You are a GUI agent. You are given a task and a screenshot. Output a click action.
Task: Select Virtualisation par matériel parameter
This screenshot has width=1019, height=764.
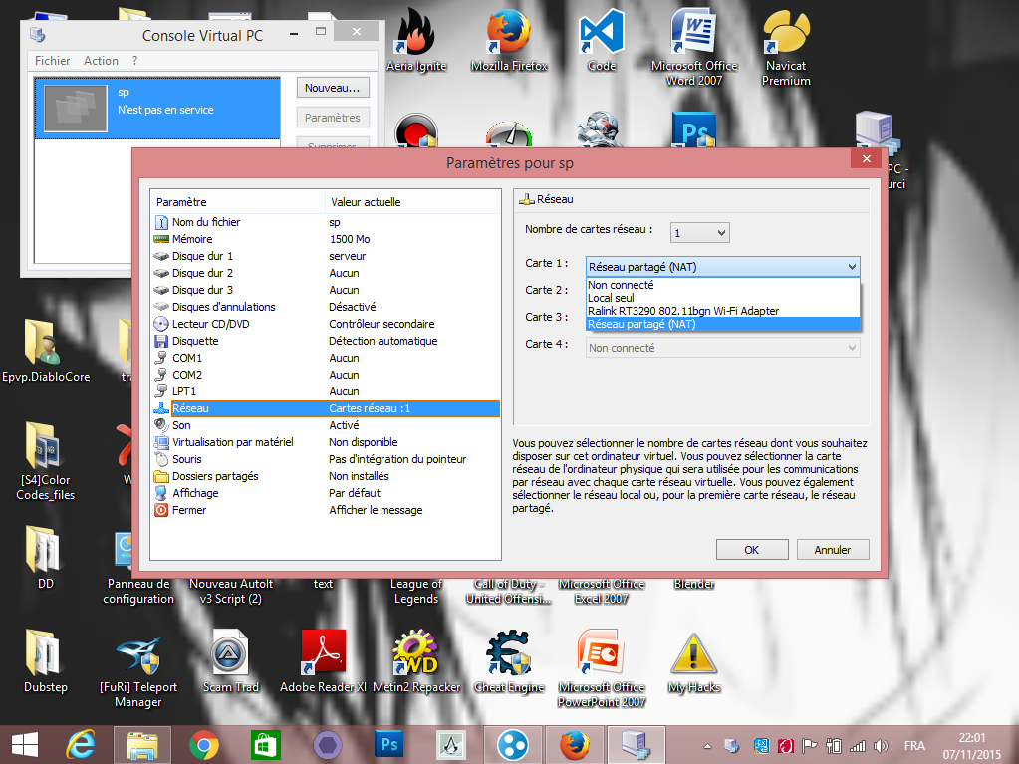[325, 442]
